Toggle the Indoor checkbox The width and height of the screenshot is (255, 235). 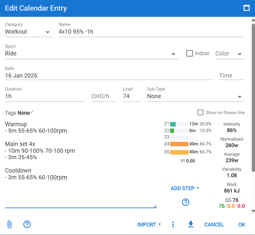[189, 53]
